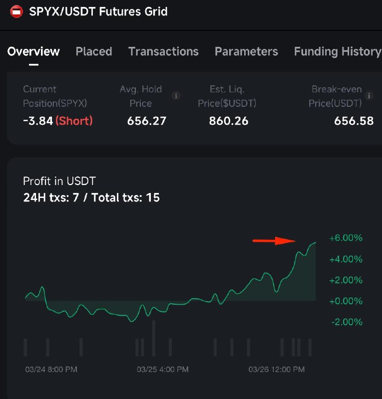Click the SPYX/USDT Futures Grid title
This screenshot has width=382, height=399.
(98, 12)
